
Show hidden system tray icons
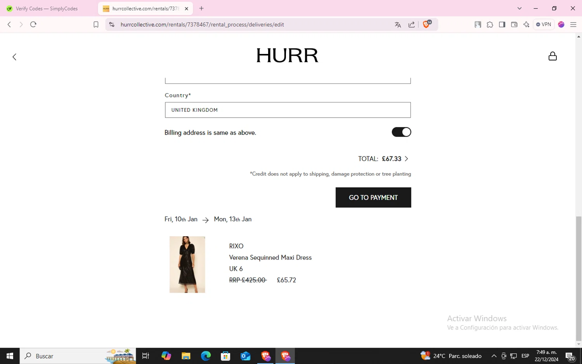coord(494,356)
